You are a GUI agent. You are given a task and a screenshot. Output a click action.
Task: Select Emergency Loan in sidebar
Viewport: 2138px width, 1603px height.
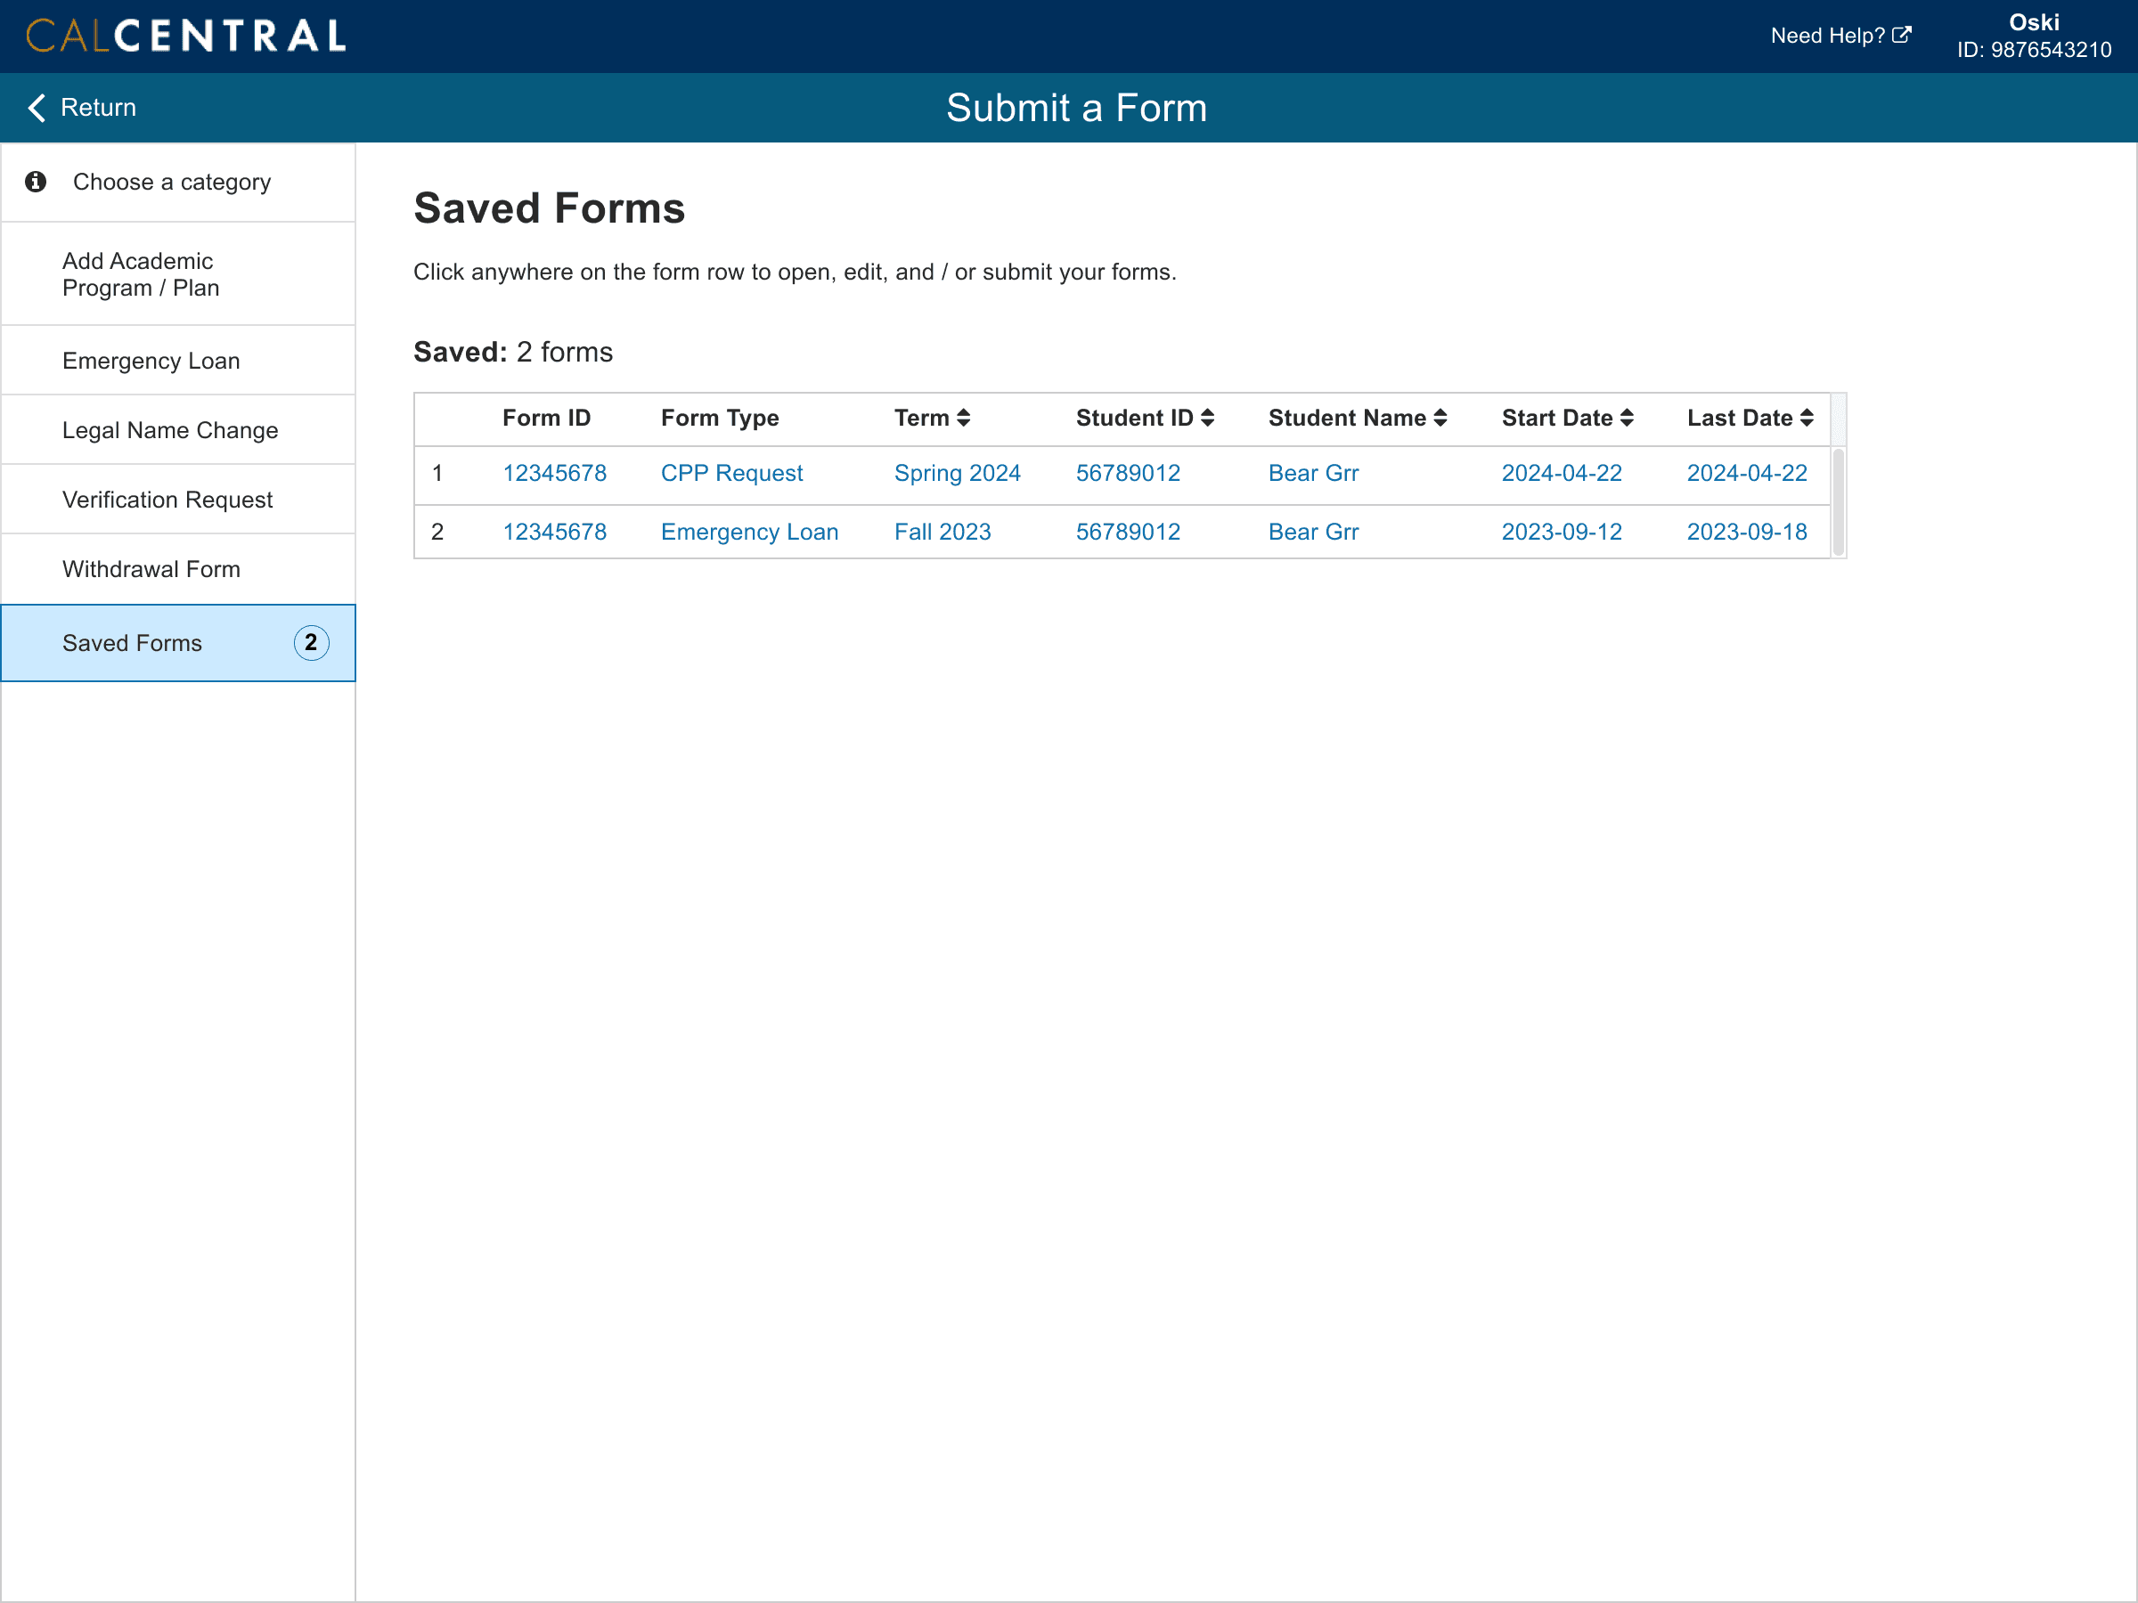pyautogui.click(x=151, y=361)
